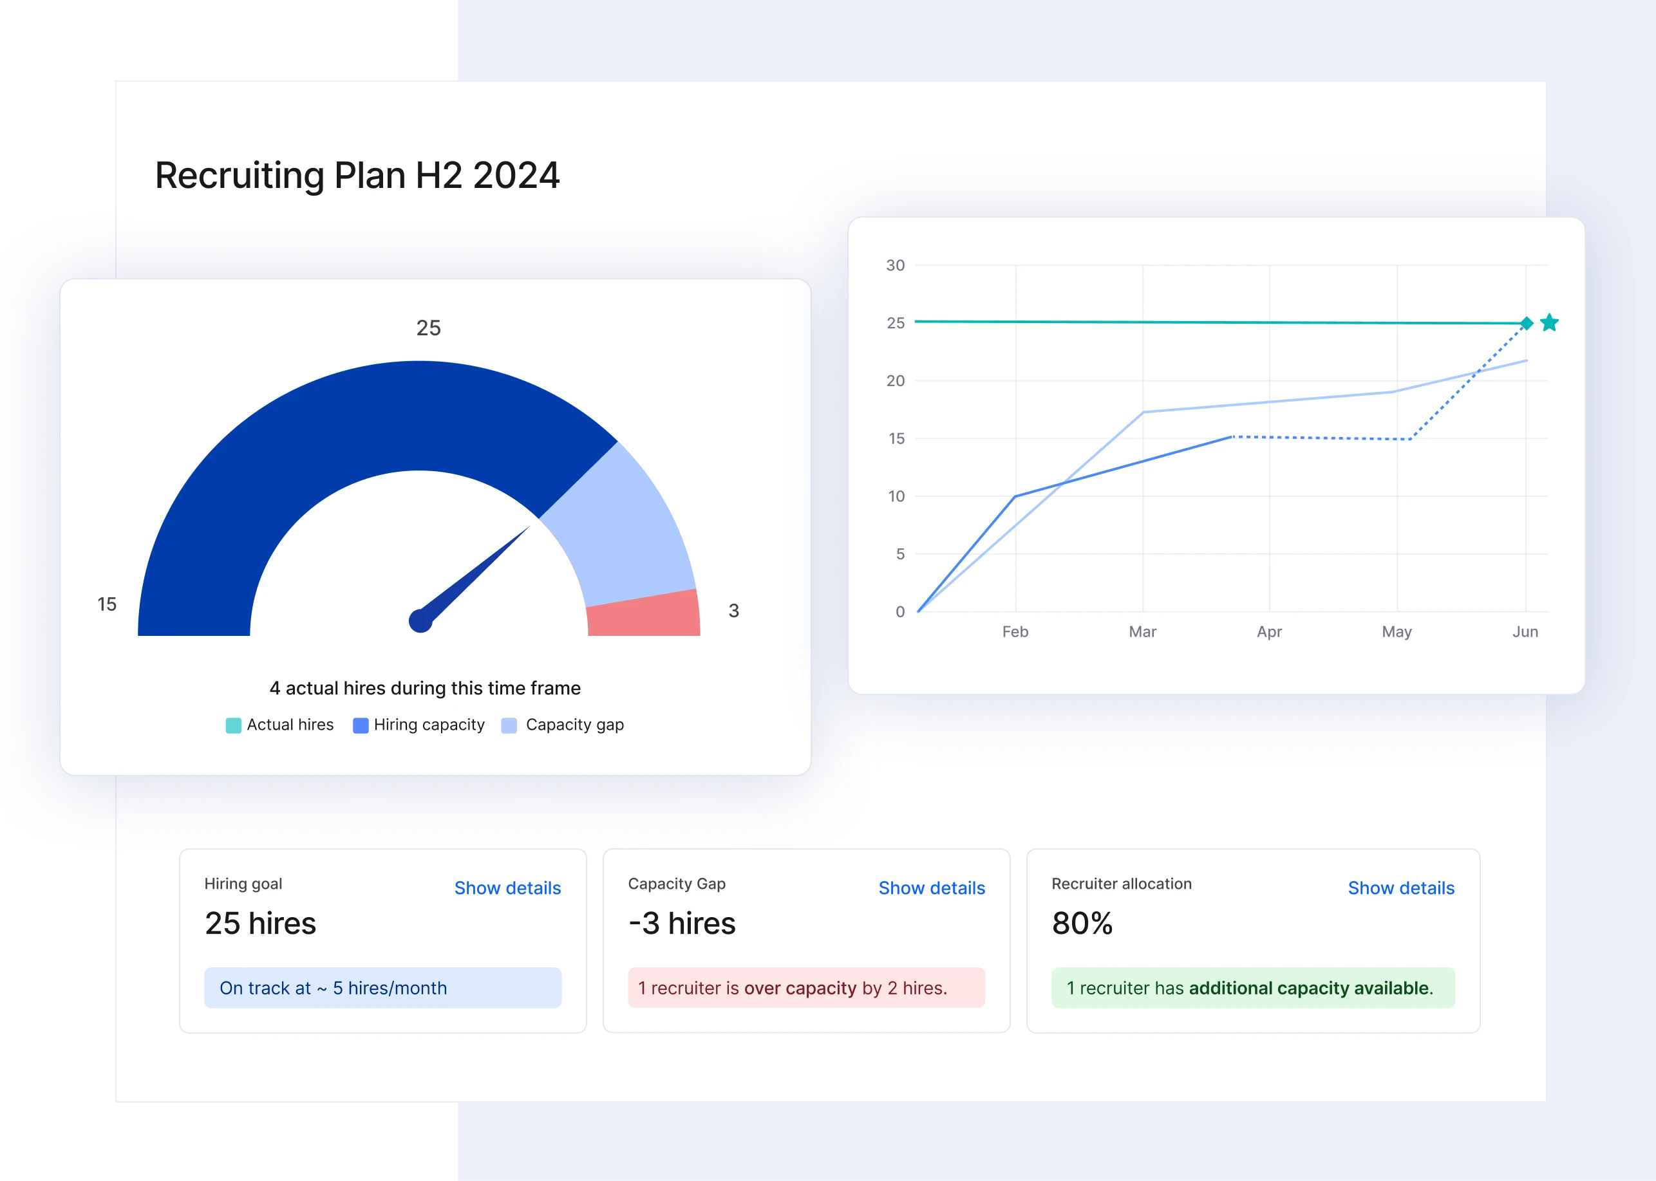1656x1181 pixels.
Task: Click the 'additional capacity available' notice
Action: (1253, 987)
